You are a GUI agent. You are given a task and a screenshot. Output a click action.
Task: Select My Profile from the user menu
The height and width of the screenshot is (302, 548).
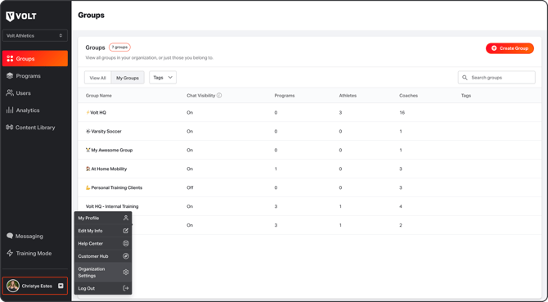point(103,218)
